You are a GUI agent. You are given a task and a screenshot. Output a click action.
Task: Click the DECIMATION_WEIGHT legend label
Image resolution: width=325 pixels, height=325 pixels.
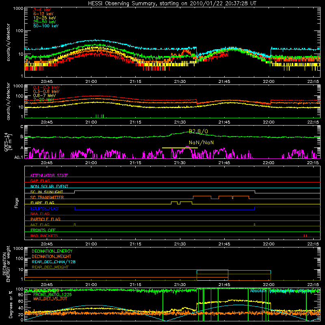point(52,256)
